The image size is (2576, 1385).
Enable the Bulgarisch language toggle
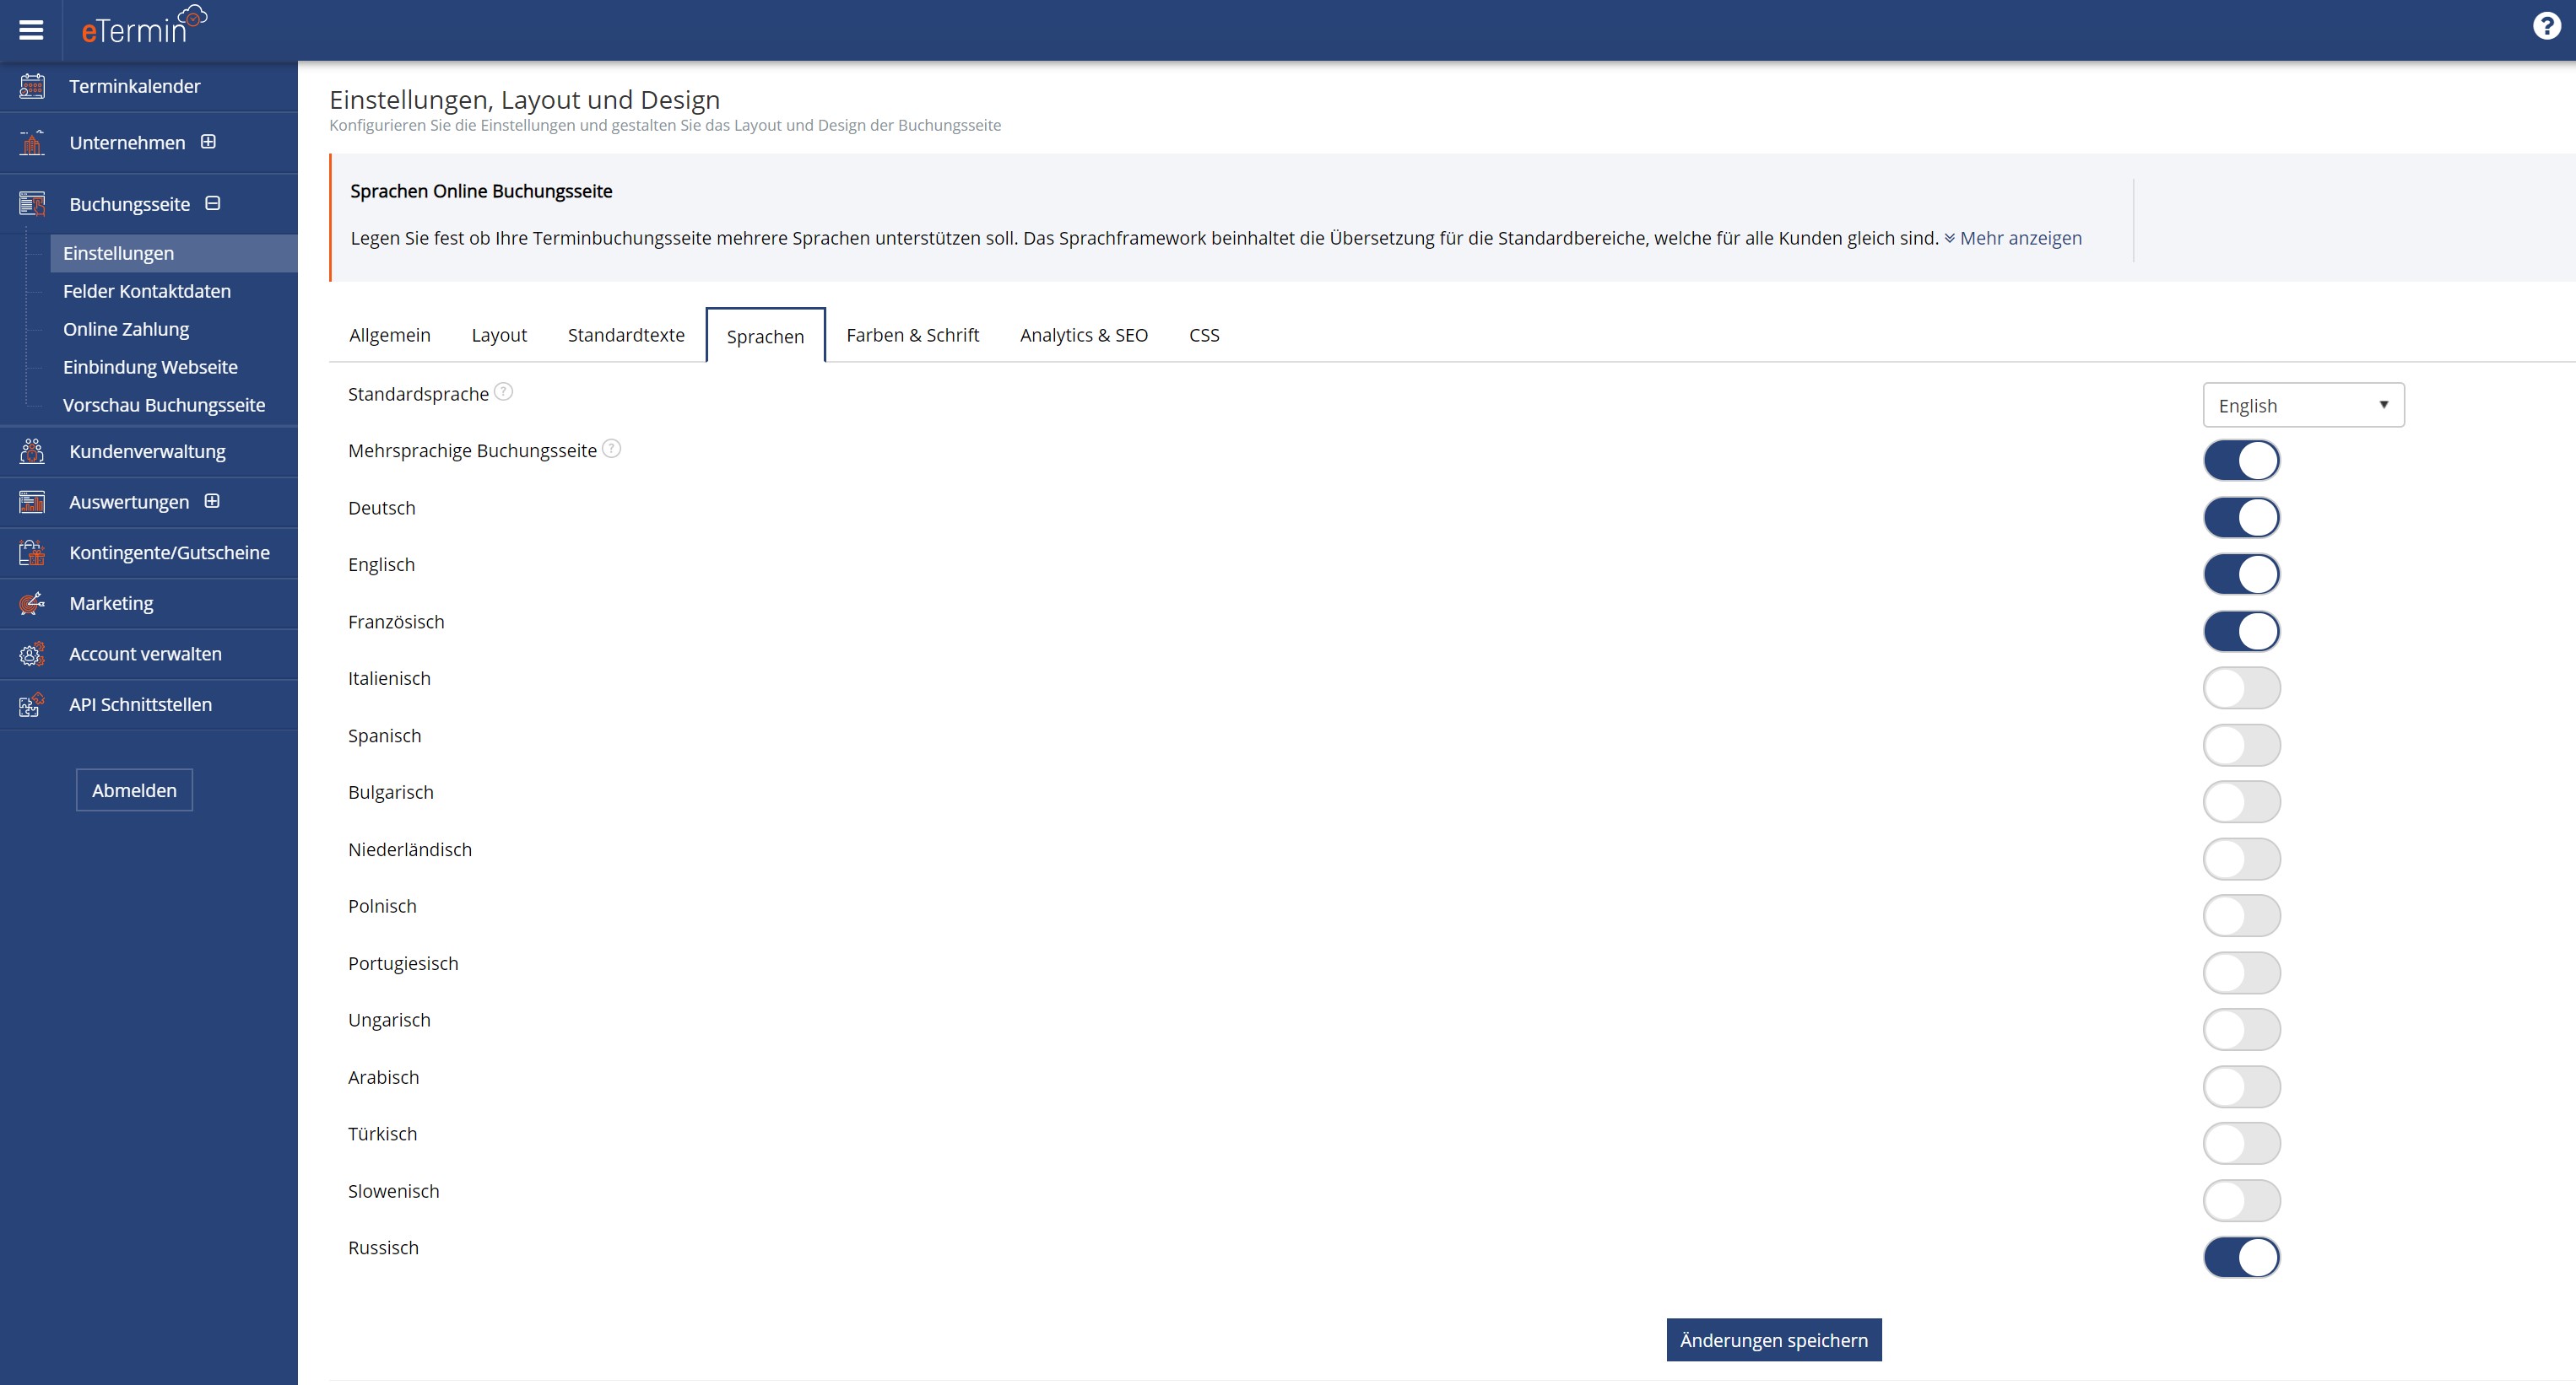[2241, 802]
